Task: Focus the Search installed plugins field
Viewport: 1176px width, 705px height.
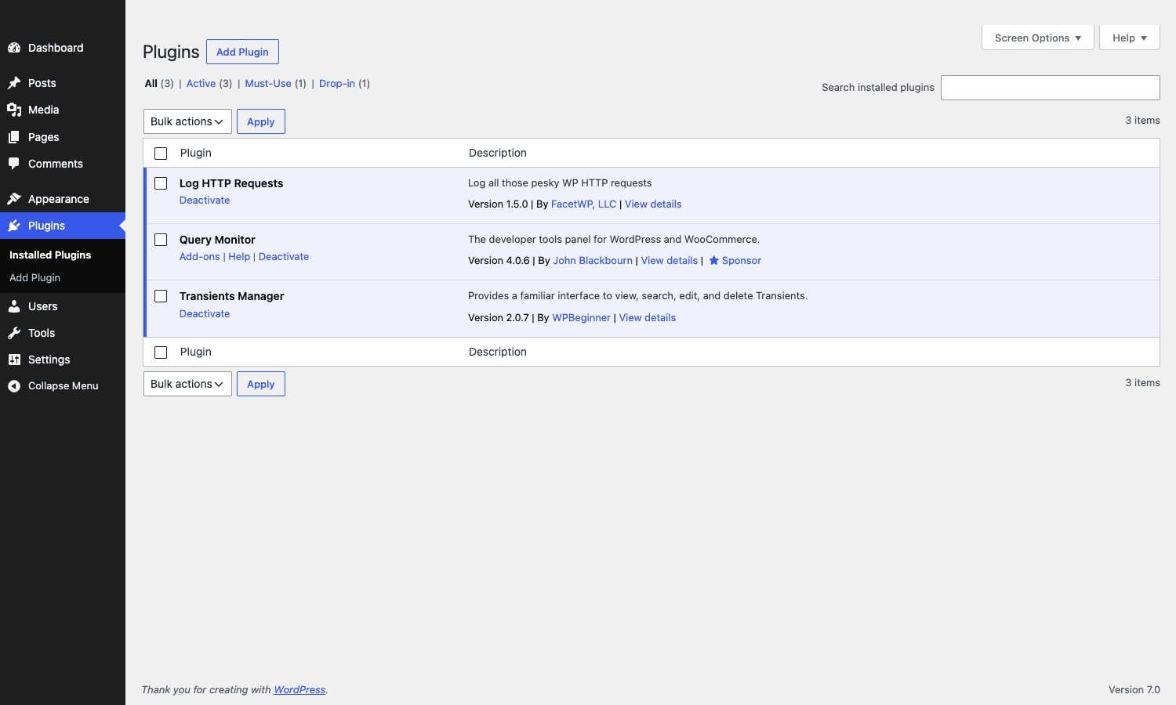Action: coord(1051,88)
